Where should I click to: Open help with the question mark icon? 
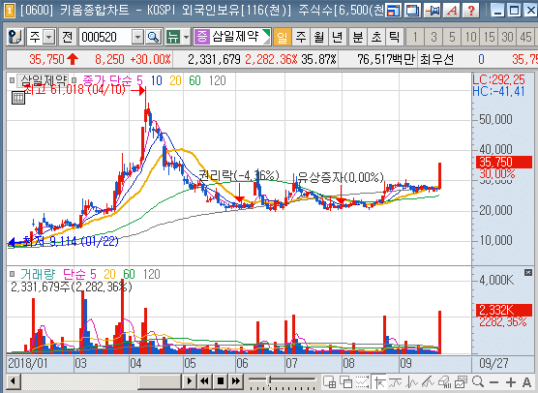tap(471, 11)
